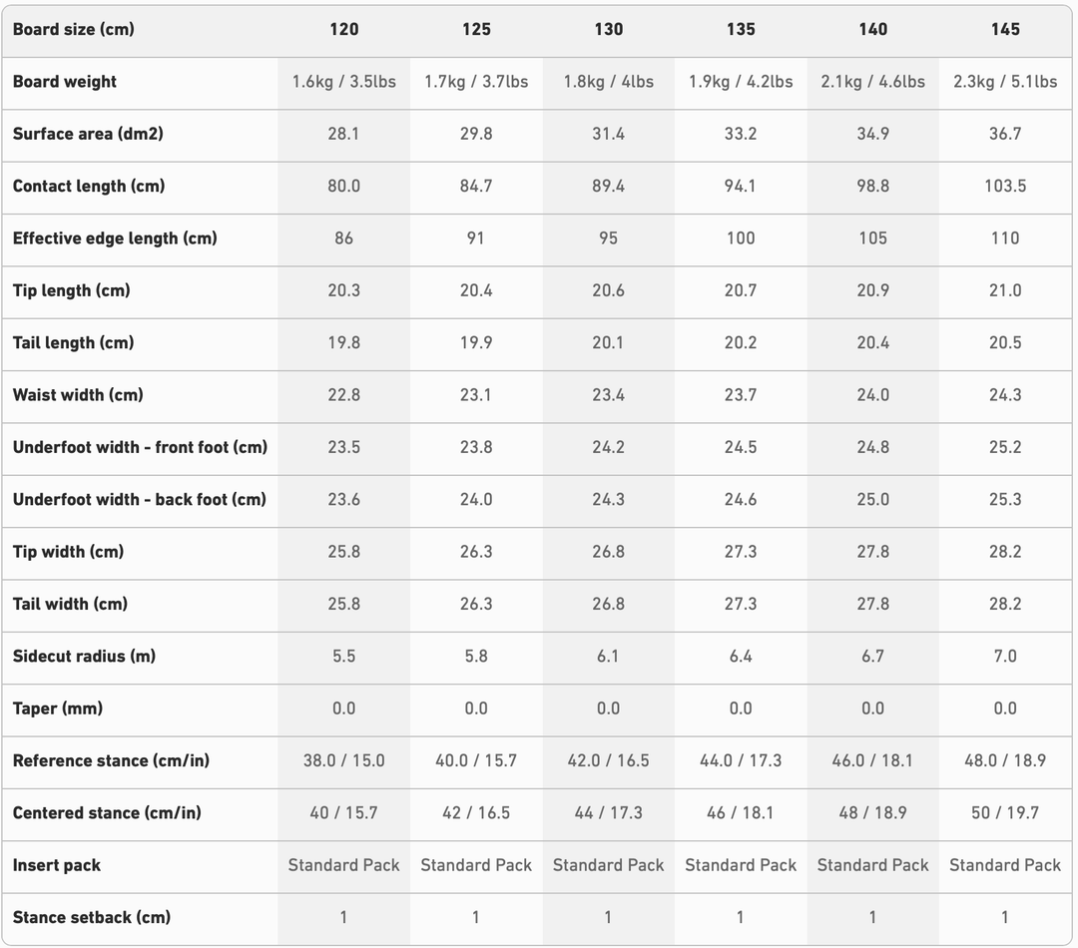
Task: Click the Stance setback (cm) row label
Action: 92,917
